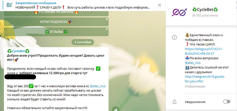Click the 5 сентября date badge
This screenshot has width=237, height=111.
[x=83, y=42]
